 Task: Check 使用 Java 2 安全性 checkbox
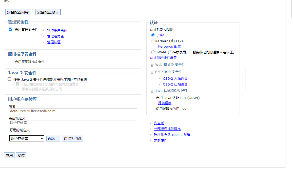coord(10,79)
